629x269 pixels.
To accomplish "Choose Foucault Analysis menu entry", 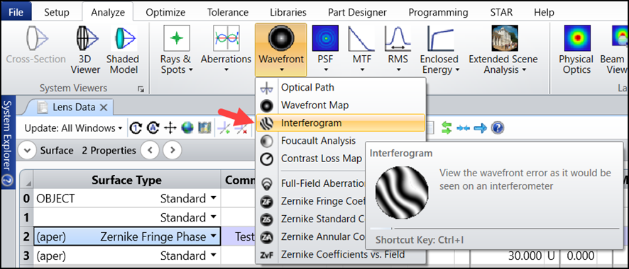I will point(318,141).
